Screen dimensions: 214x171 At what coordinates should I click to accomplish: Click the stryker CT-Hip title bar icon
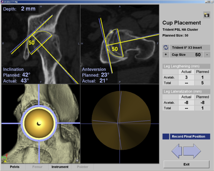[x=2, y=2]
